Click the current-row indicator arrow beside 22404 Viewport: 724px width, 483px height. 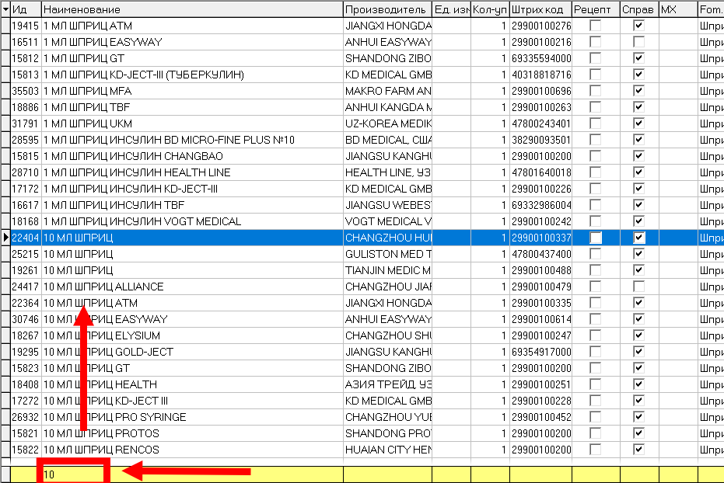pos(5,238)
